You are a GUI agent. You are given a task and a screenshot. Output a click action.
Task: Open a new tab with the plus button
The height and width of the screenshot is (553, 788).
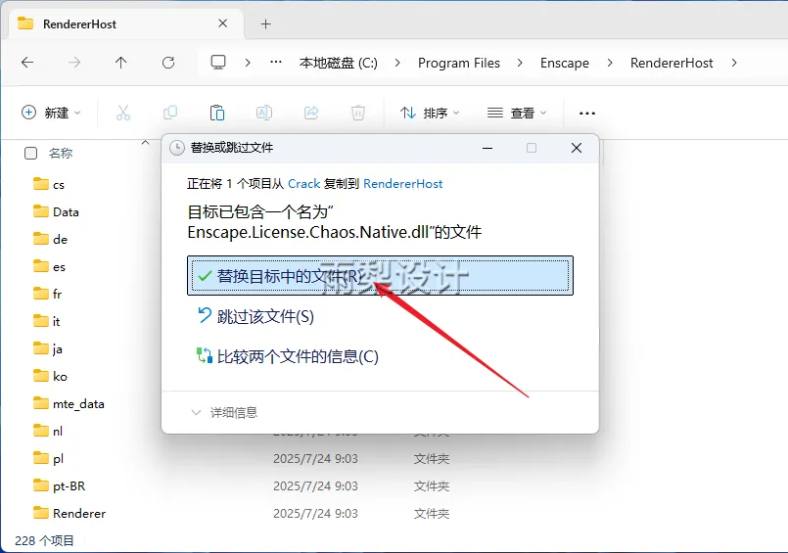(266, 23)
